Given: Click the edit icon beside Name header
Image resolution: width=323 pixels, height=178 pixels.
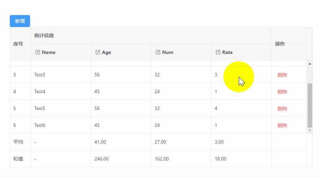Looking at the screenshot, I should [38, 52].
